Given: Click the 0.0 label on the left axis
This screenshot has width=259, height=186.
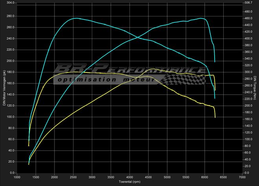Looking at the screenshot, I should [x=12, y=173].
